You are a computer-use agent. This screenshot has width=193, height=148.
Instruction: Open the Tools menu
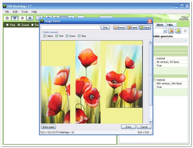pos(24,12)
